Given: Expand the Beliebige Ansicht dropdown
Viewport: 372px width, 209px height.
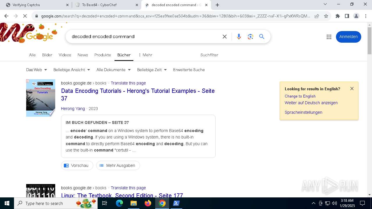Looking at the screenshot, I should [72, 70].
